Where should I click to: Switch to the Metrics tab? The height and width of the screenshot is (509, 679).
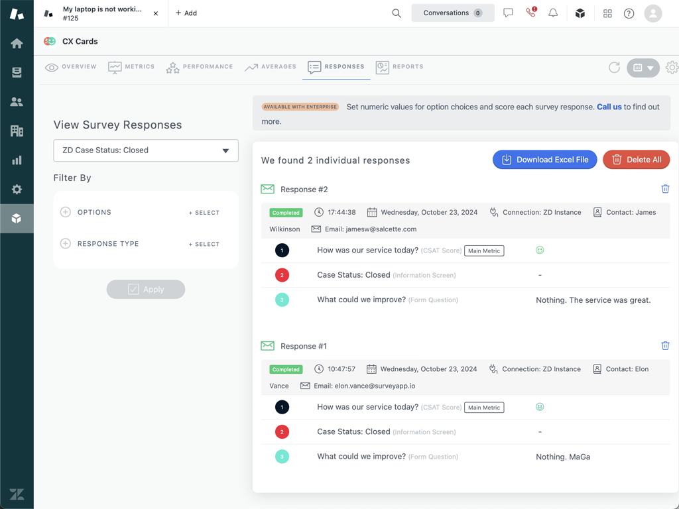tap(131, 67)
